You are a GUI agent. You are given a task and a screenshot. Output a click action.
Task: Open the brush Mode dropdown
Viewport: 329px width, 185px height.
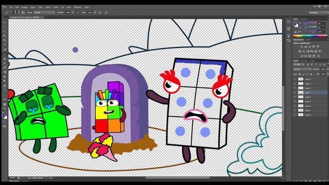tap(44, 12)
